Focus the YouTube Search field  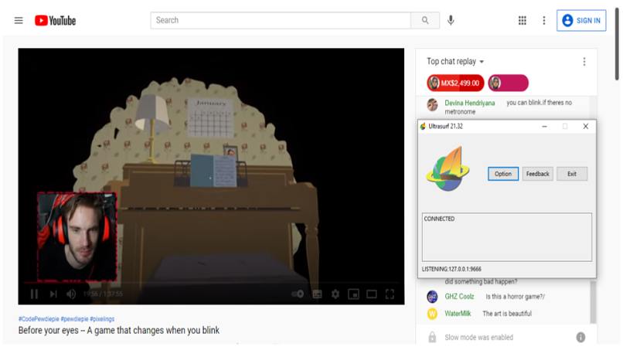281,20
